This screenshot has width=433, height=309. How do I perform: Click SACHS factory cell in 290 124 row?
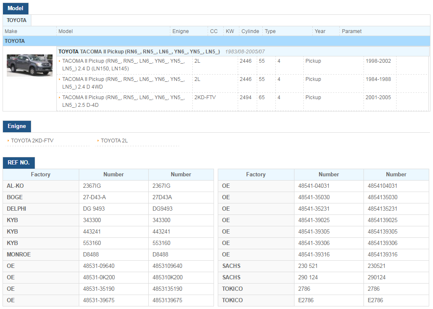(x=256, y=278)
